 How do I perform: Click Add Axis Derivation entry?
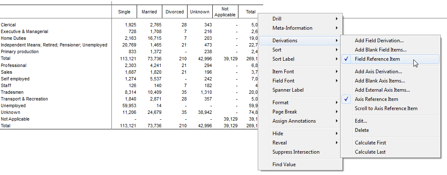(x=378, y=72)
